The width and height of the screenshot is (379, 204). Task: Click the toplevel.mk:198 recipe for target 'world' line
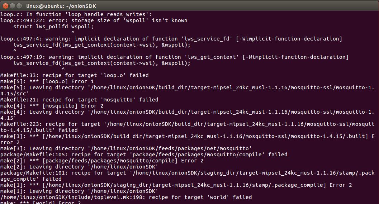[x=126, y=197]
